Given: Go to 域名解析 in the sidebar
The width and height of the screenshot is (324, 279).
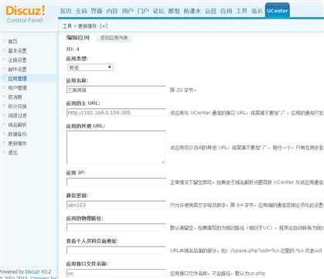Looking at the screenshot, I should click(17, 125).
